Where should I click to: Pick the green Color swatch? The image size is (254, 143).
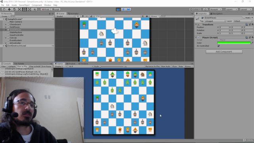tap(234, 43)
